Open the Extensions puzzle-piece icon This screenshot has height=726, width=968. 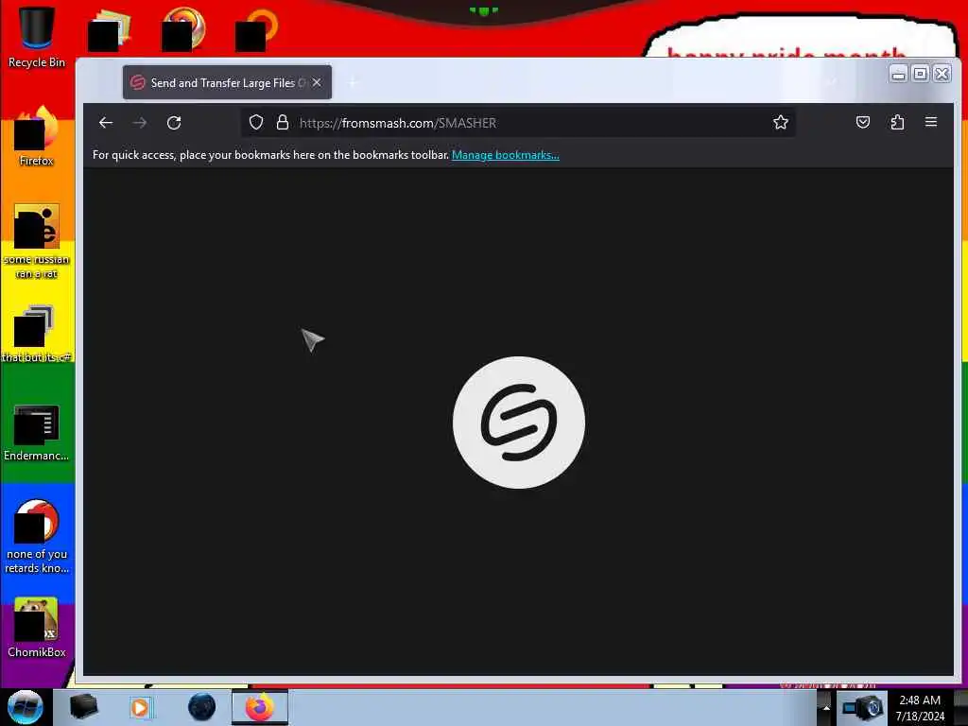898,122
